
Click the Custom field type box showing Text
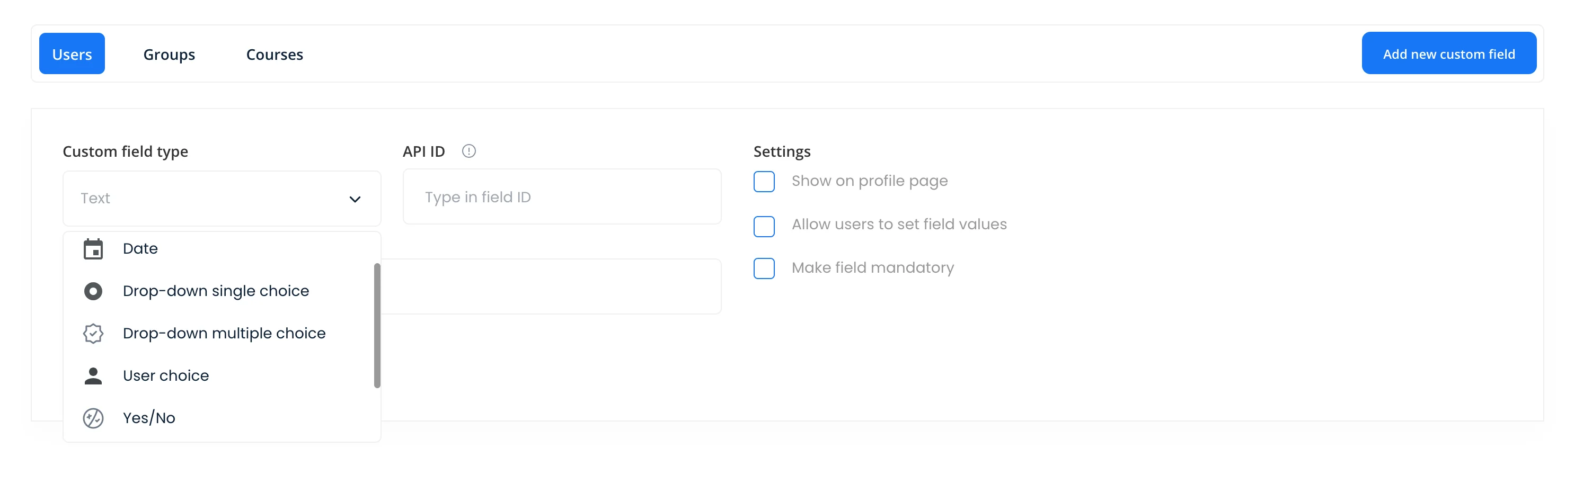[210, 199]
